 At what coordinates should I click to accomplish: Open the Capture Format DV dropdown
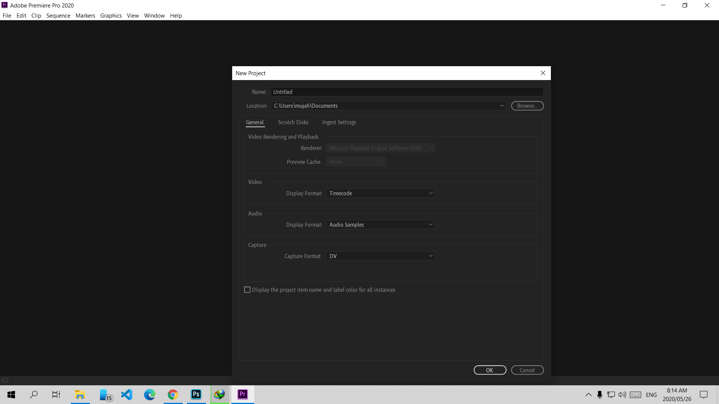tap(380, 256)
